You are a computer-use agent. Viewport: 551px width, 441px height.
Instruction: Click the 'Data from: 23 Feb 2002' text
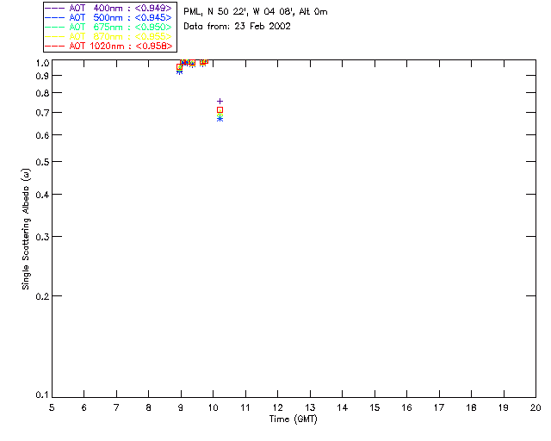(238, 27)
